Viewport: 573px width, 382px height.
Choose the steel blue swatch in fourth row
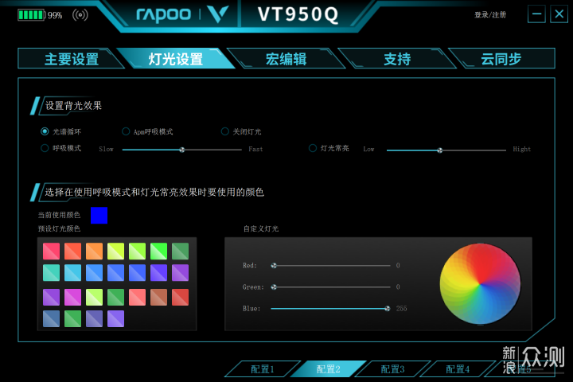pyautogui.click(x=51, y=319)
